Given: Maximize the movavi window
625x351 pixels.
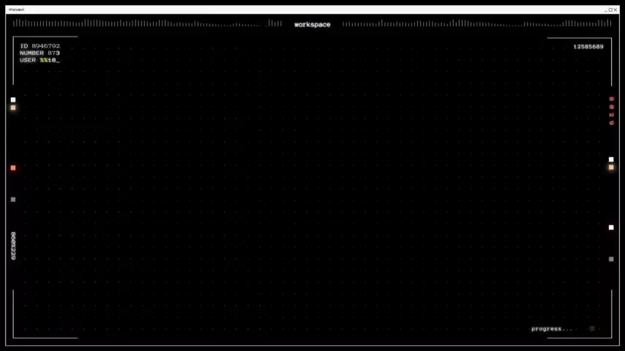Looking at the screenshot, I should coord(611,10).
